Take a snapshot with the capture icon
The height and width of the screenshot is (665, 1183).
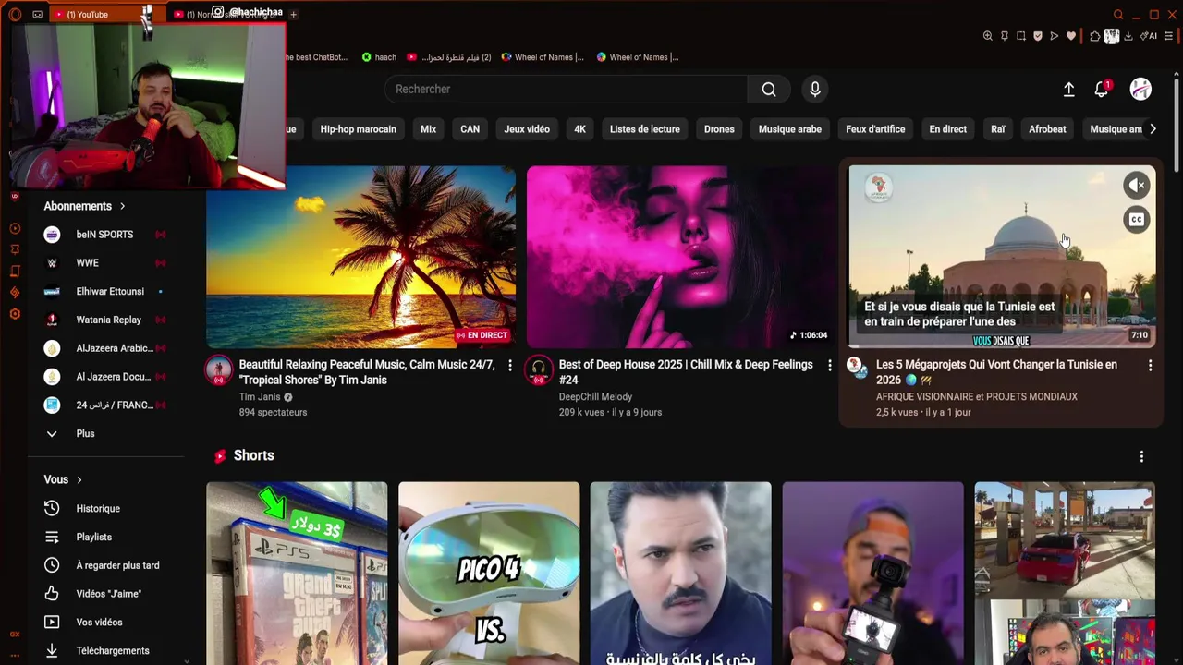click(1021, 36)
